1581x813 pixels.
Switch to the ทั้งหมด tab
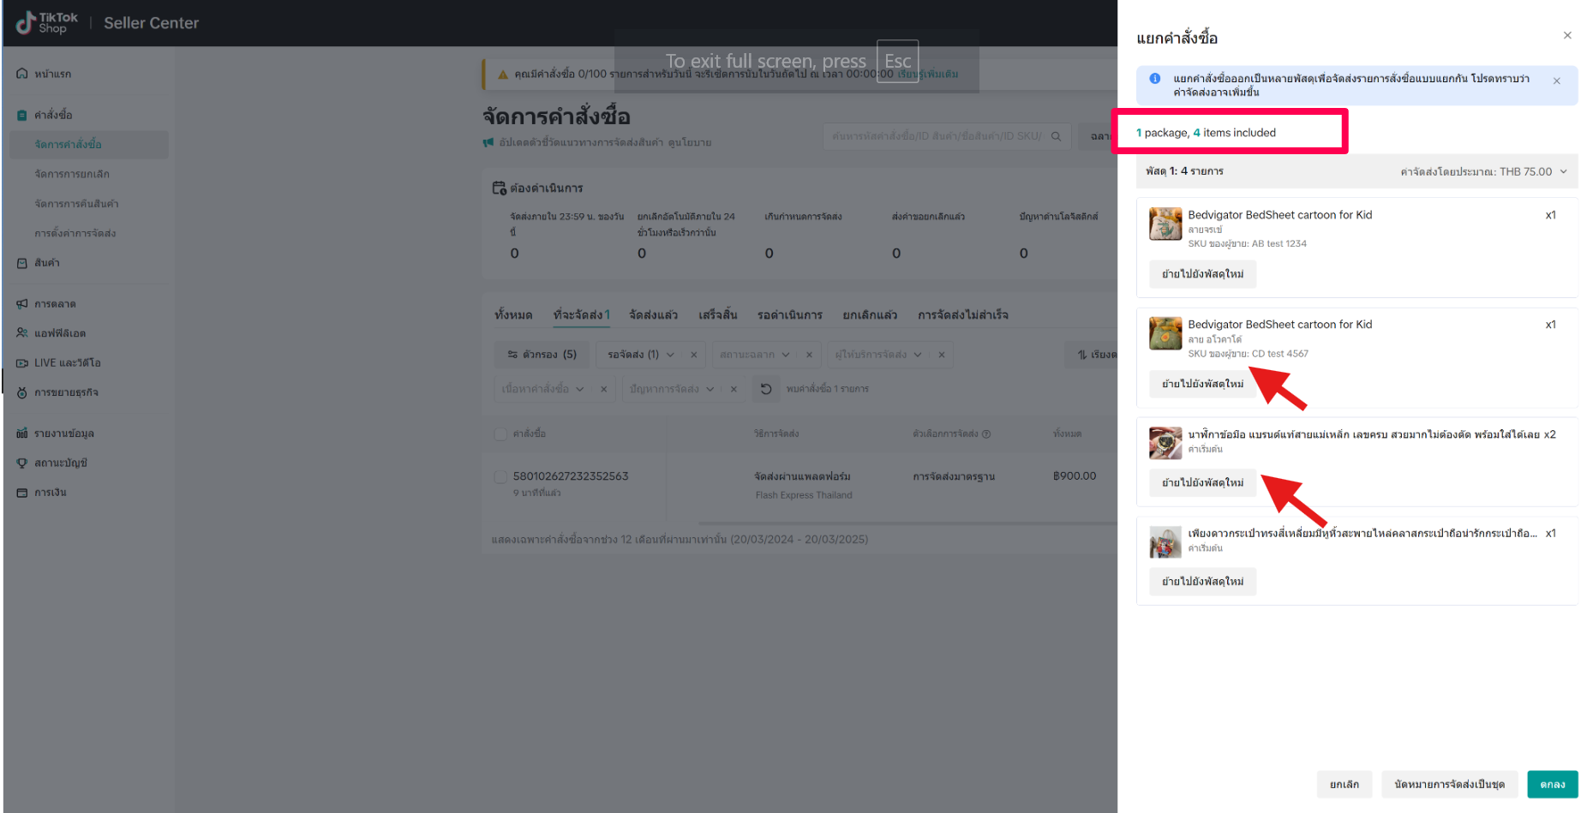pos(513,315)
